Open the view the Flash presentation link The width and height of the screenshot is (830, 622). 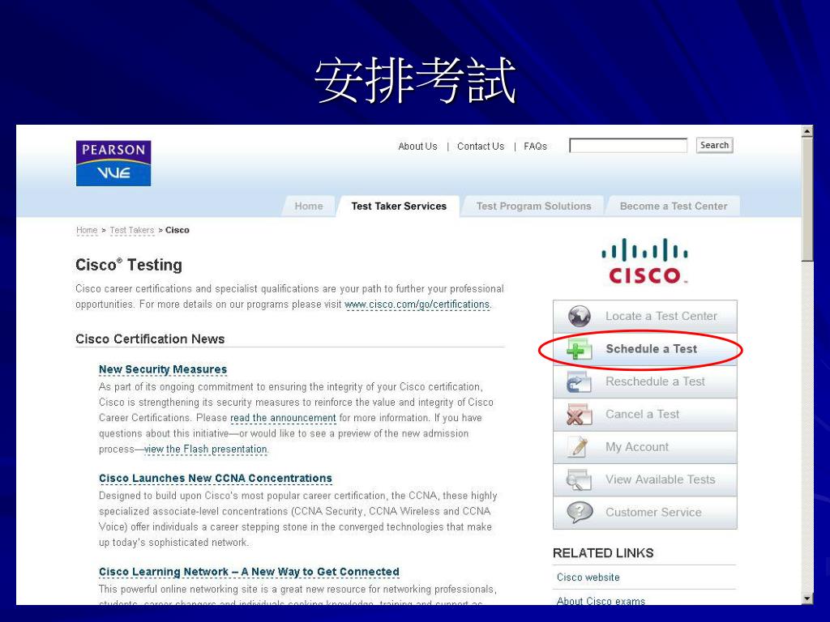coord(206,449)
